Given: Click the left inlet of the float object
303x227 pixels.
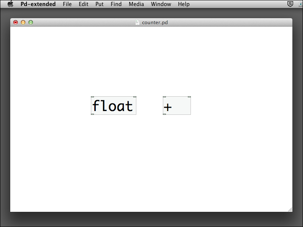Looking at the screenshot, I should point(92,97).
